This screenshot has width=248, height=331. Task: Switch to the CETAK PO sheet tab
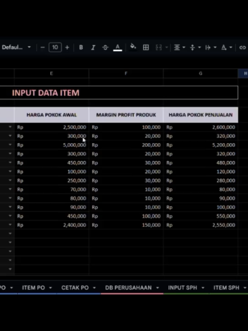(x=75, y=288)
